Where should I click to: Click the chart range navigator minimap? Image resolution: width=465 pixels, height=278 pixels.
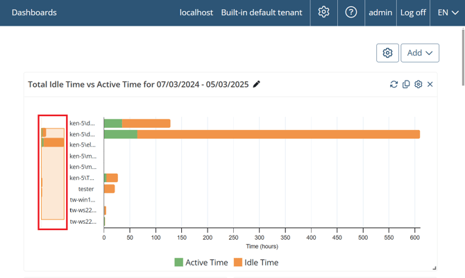pos(53,172)
